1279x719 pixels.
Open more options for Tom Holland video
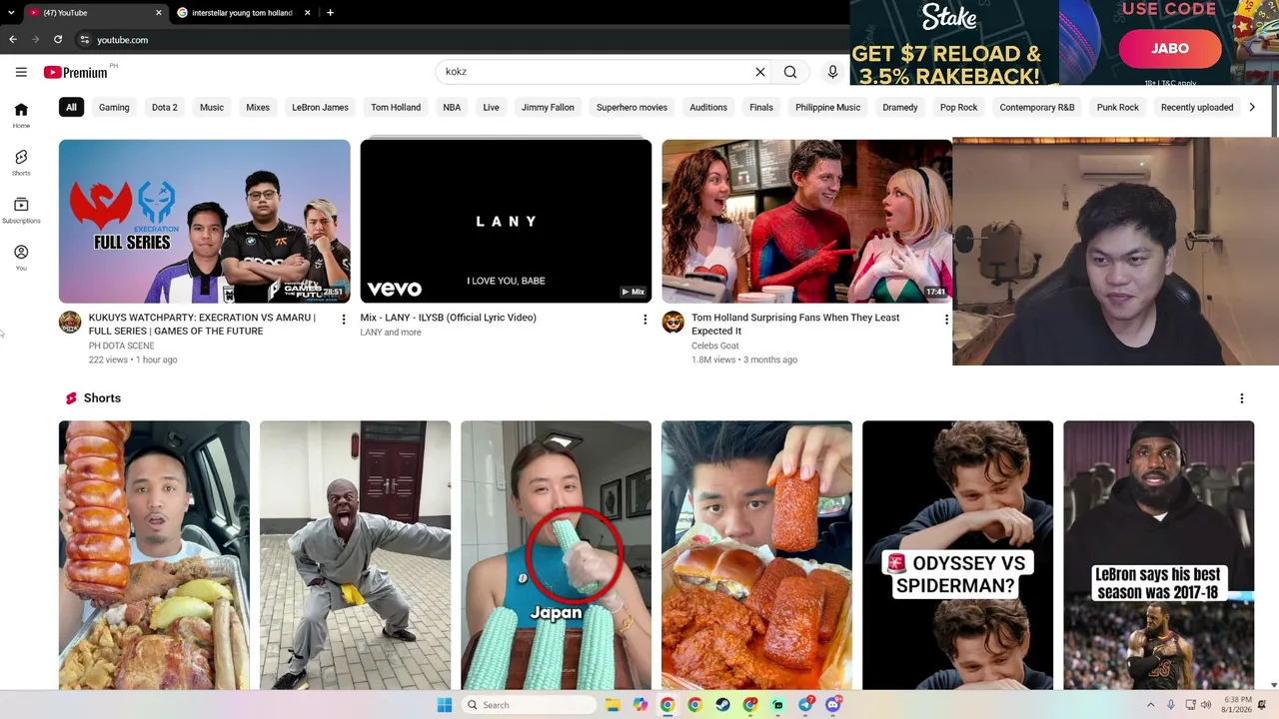[946, 320]
